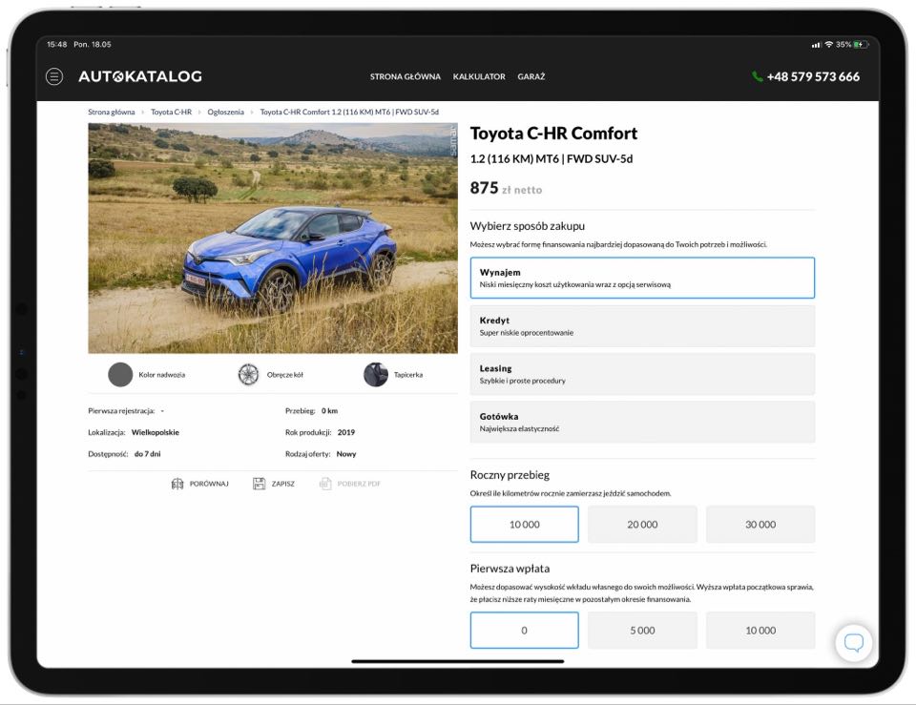Go to Strona Główna in navigation
Screen dimensions: 916x705
[405, 76]
